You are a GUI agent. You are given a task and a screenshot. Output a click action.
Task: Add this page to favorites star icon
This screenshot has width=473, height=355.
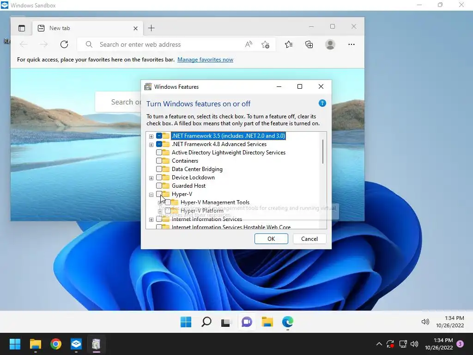[x=266, y=45]
